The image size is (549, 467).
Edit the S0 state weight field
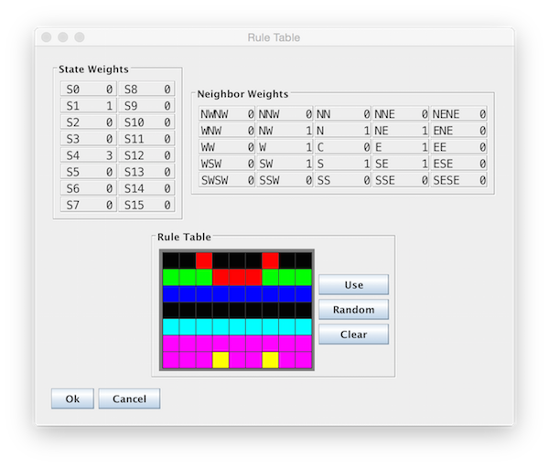coord(89,90)
